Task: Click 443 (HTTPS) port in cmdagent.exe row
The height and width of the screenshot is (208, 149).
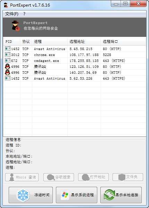Action: pyautogui.click(x=114, y=61)
